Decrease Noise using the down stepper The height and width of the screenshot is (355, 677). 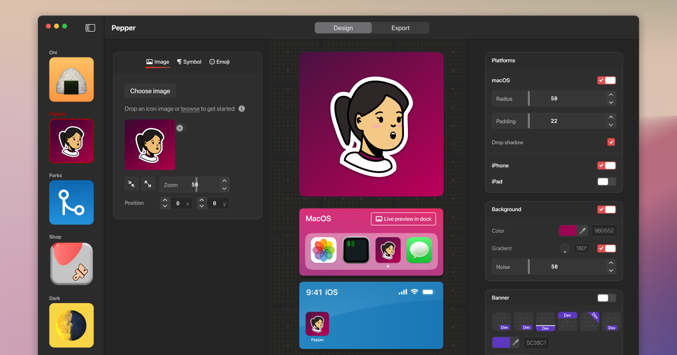pos(610,270)
